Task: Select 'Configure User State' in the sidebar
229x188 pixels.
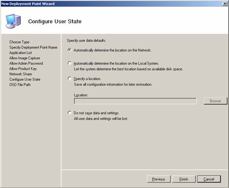Action: pyautogui.click(x=25, y=79)
